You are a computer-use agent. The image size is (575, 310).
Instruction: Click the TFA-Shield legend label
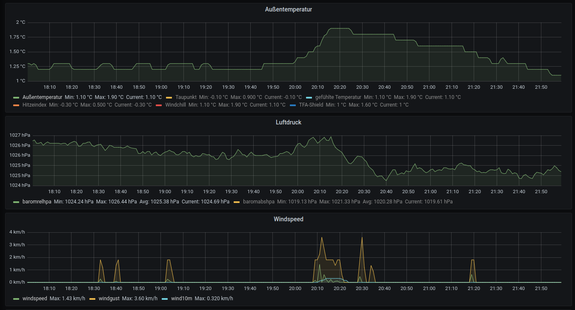(x=311, y=105)
